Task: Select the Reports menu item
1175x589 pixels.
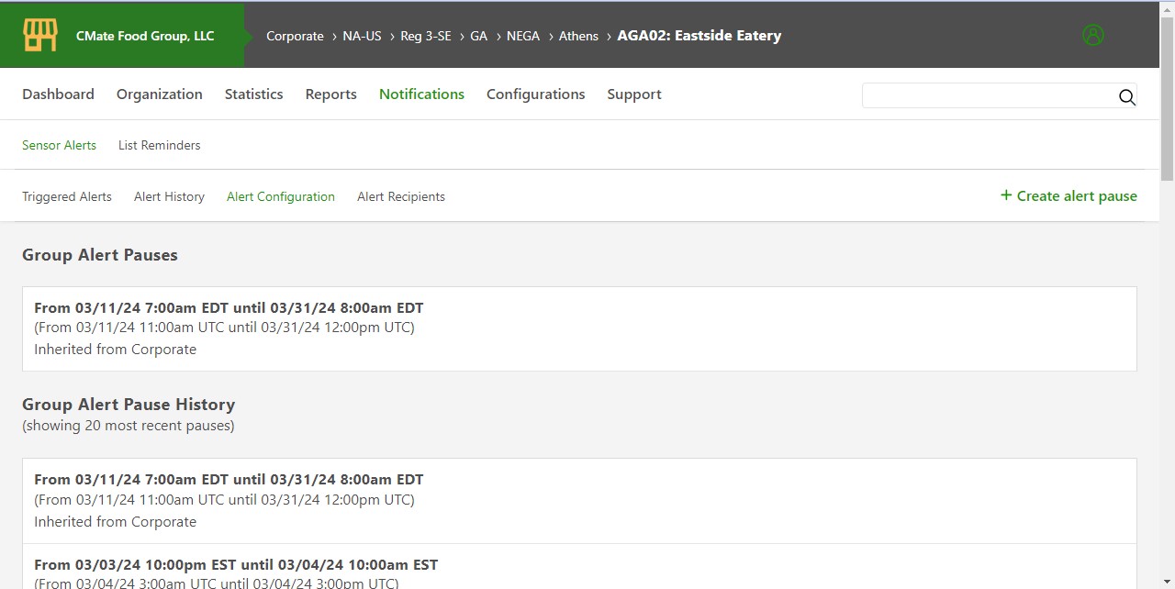Action: click(330, 94)
